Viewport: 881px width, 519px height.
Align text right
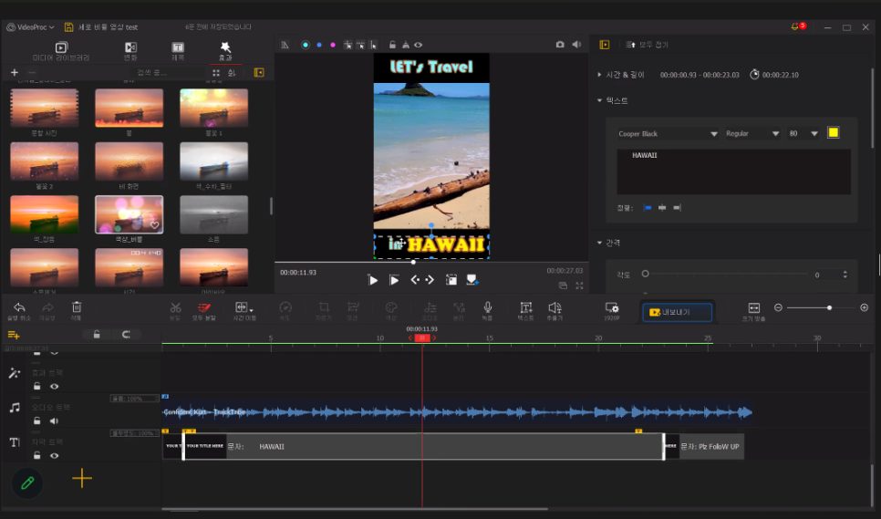click(x=677, y=208)
